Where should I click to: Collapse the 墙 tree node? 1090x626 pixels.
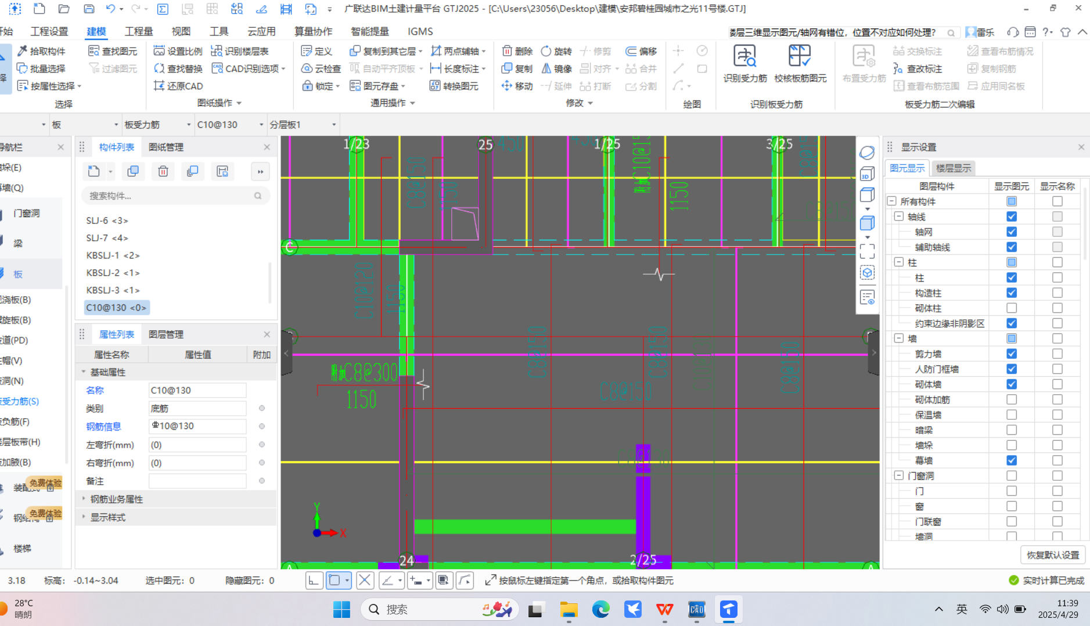899,338
